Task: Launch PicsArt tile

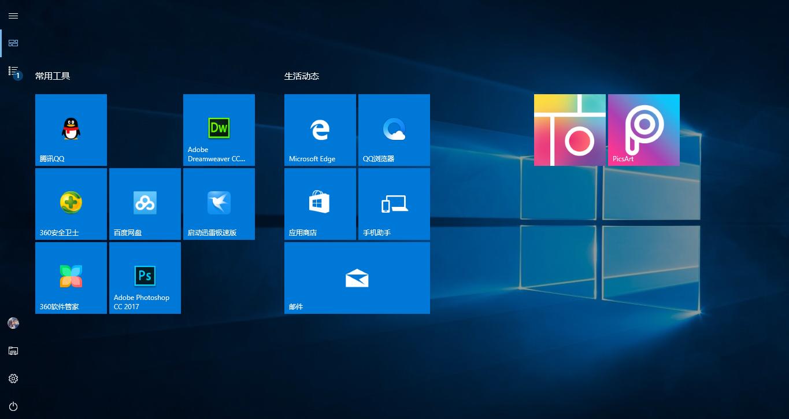Action: tap(643, 129)
